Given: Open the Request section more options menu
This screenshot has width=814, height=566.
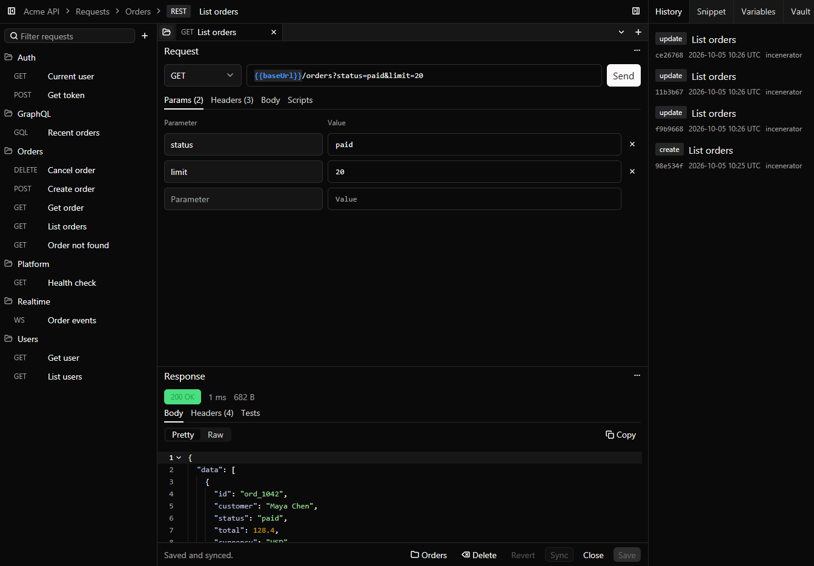Looking at the screenshot, I should click(x=637, y=51).
